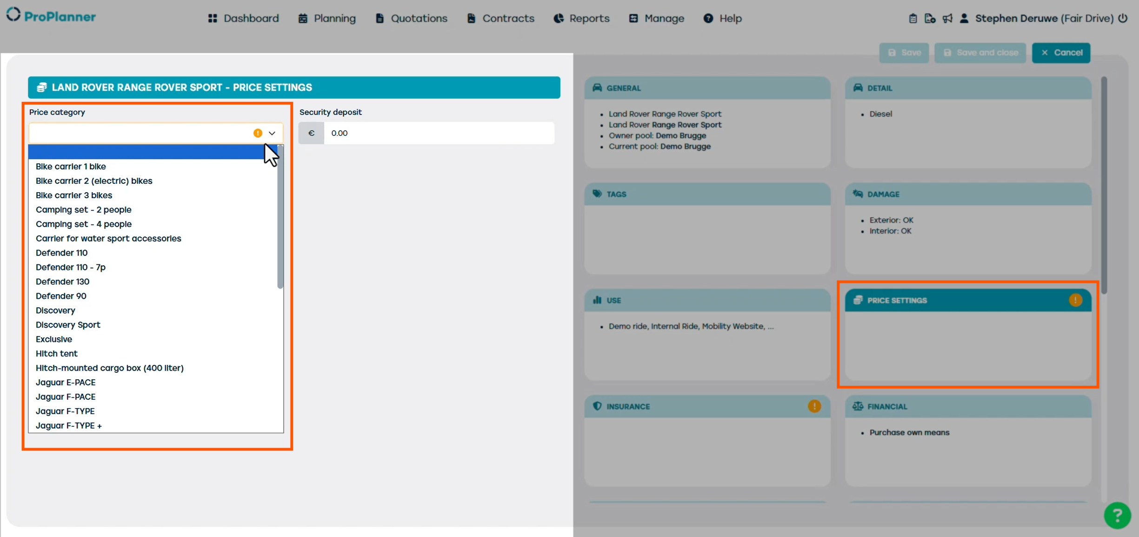Select Defender 110 - 7p option
Screen dimensions: 1139x537
point(71,267)
